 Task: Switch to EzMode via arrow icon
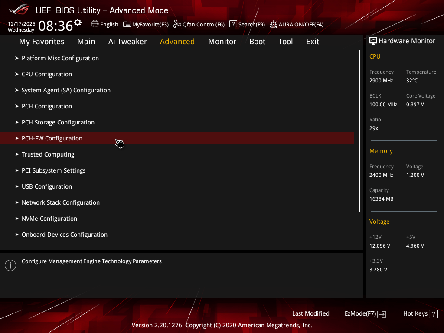coord(382,314)
